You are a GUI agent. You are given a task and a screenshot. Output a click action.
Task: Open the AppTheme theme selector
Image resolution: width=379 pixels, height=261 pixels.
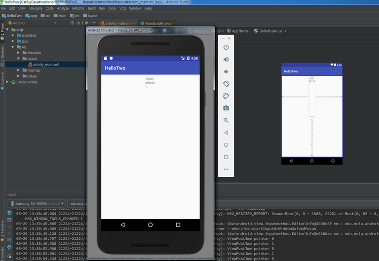[237, 31]
